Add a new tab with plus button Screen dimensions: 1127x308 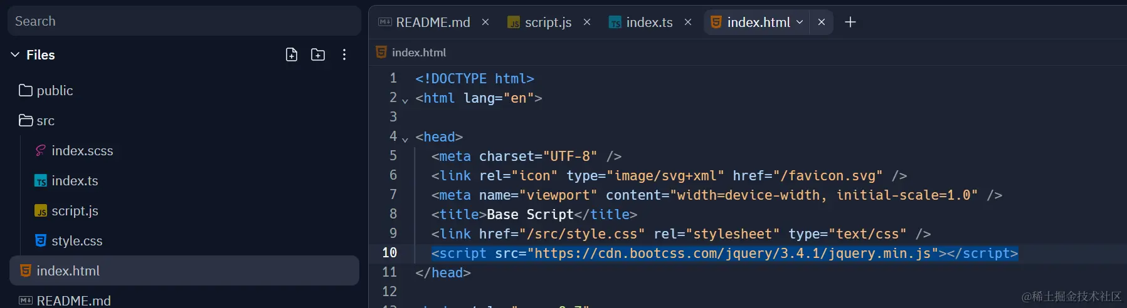point(850,22)
